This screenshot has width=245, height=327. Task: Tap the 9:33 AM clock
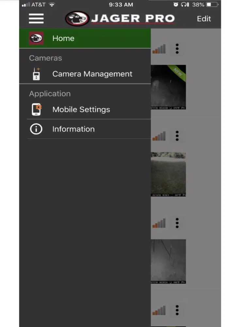click(121, 5)
